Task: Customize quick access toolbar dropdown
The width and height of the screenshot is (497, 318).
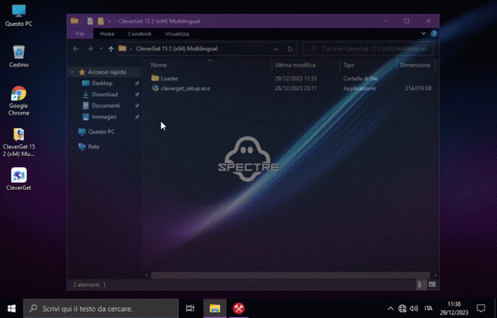Action: pos(110,22)
